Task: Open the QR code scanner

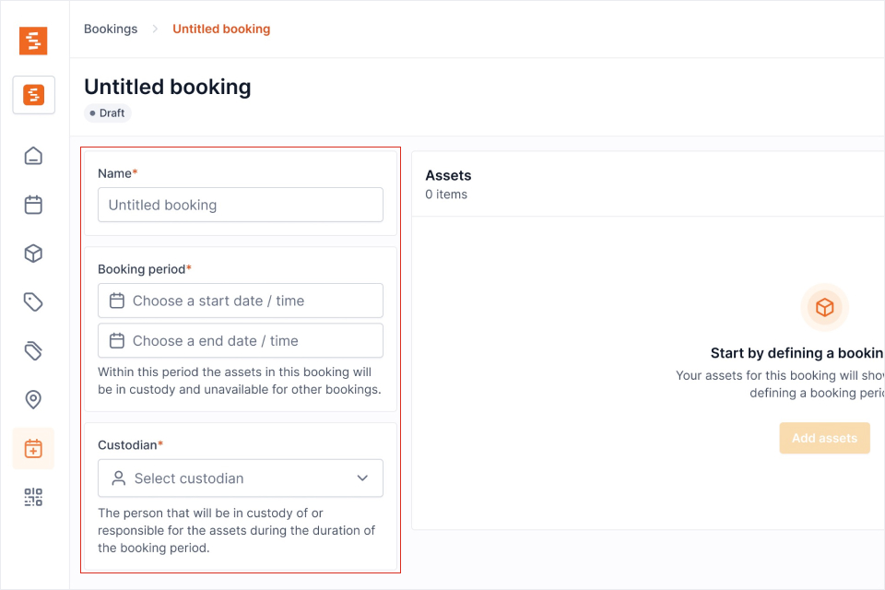Action: coord(33,497)
